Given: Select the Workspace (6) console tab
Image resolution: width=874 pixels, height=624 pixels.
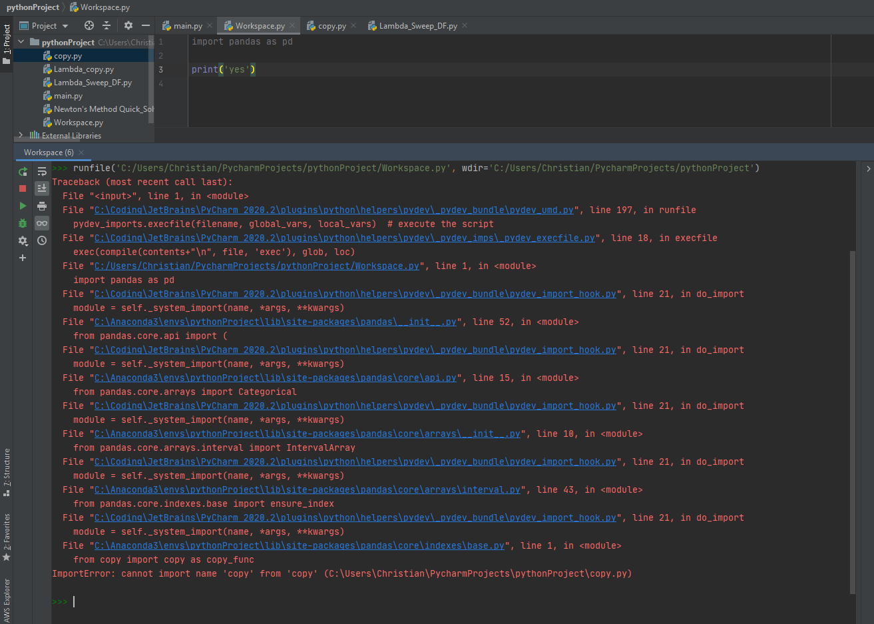Looking at the screenshot, I should click(49, 153).
